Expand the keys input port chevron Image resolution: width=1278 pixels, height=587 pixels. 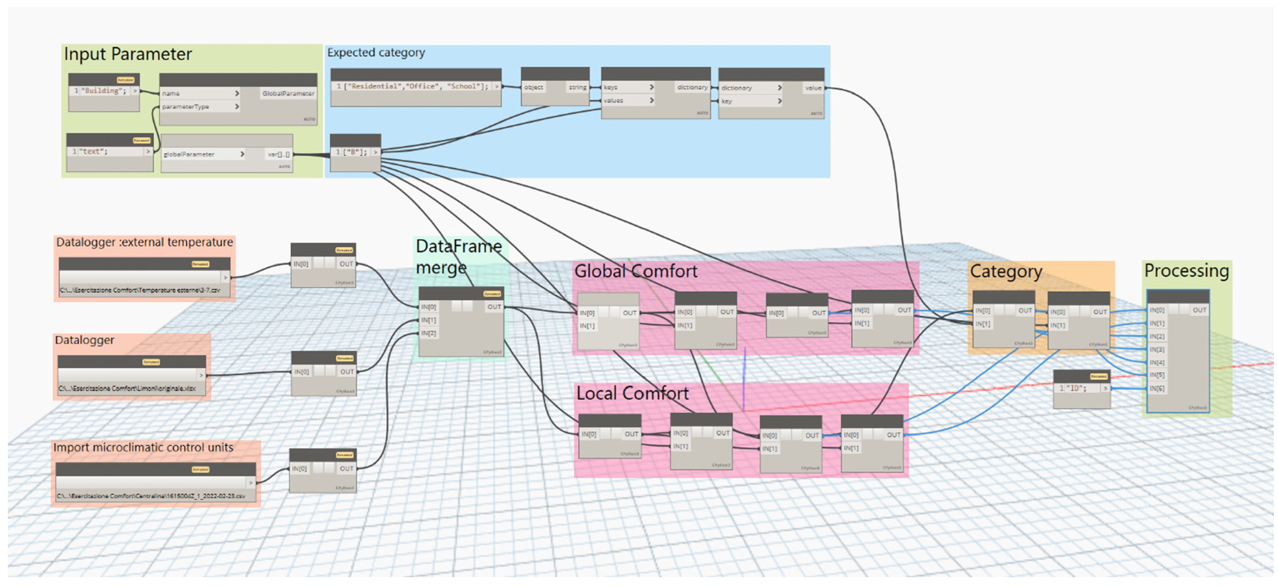(651, 87)
